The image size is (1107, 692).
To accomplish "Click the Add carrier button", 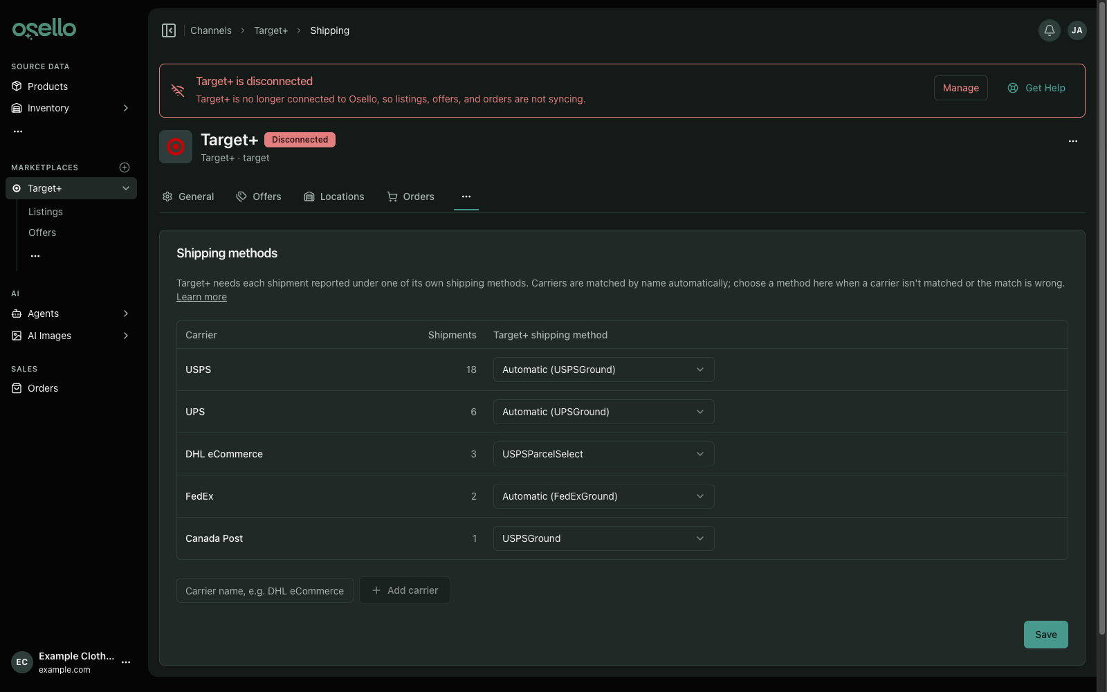I will click(405, 590).
